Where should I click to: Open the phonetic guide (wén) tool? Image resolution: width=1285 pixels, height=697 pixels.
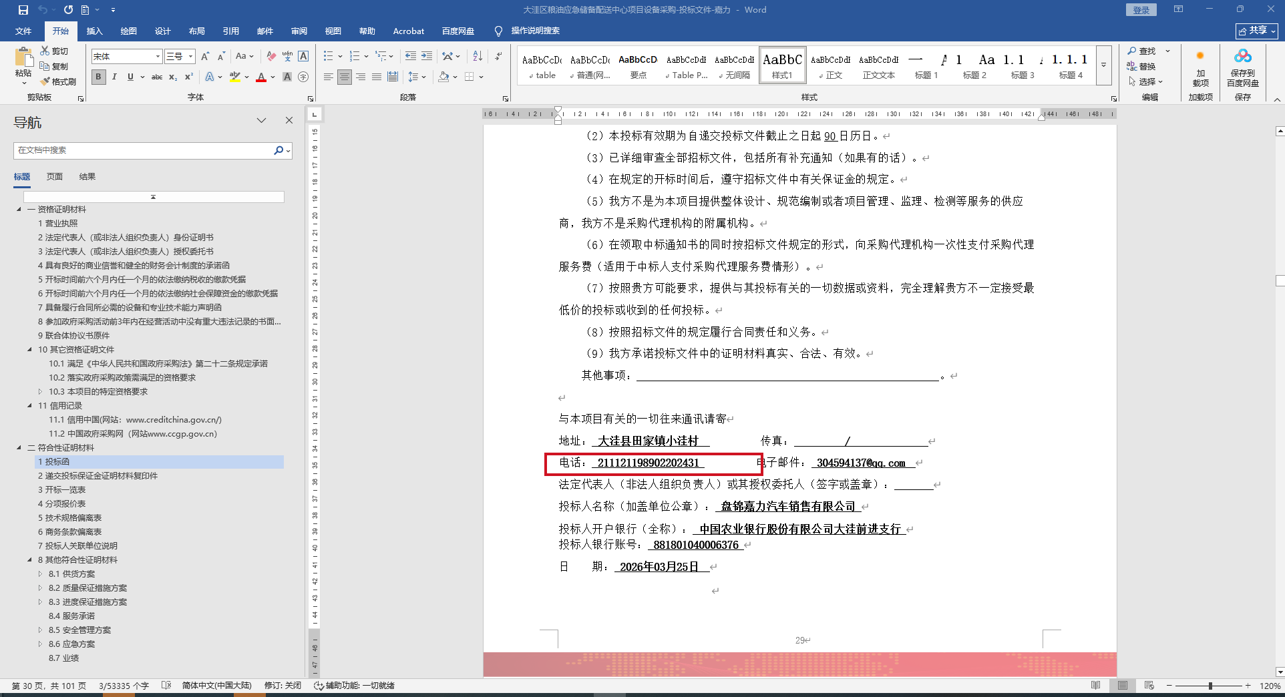[287, 56]
